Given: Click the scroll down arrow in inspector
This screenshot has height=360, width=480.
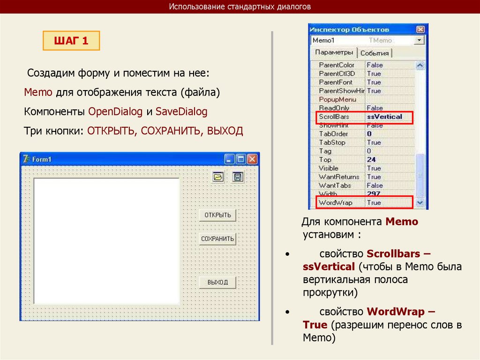Looking at the screenshot, I should (x=420, y=203).
